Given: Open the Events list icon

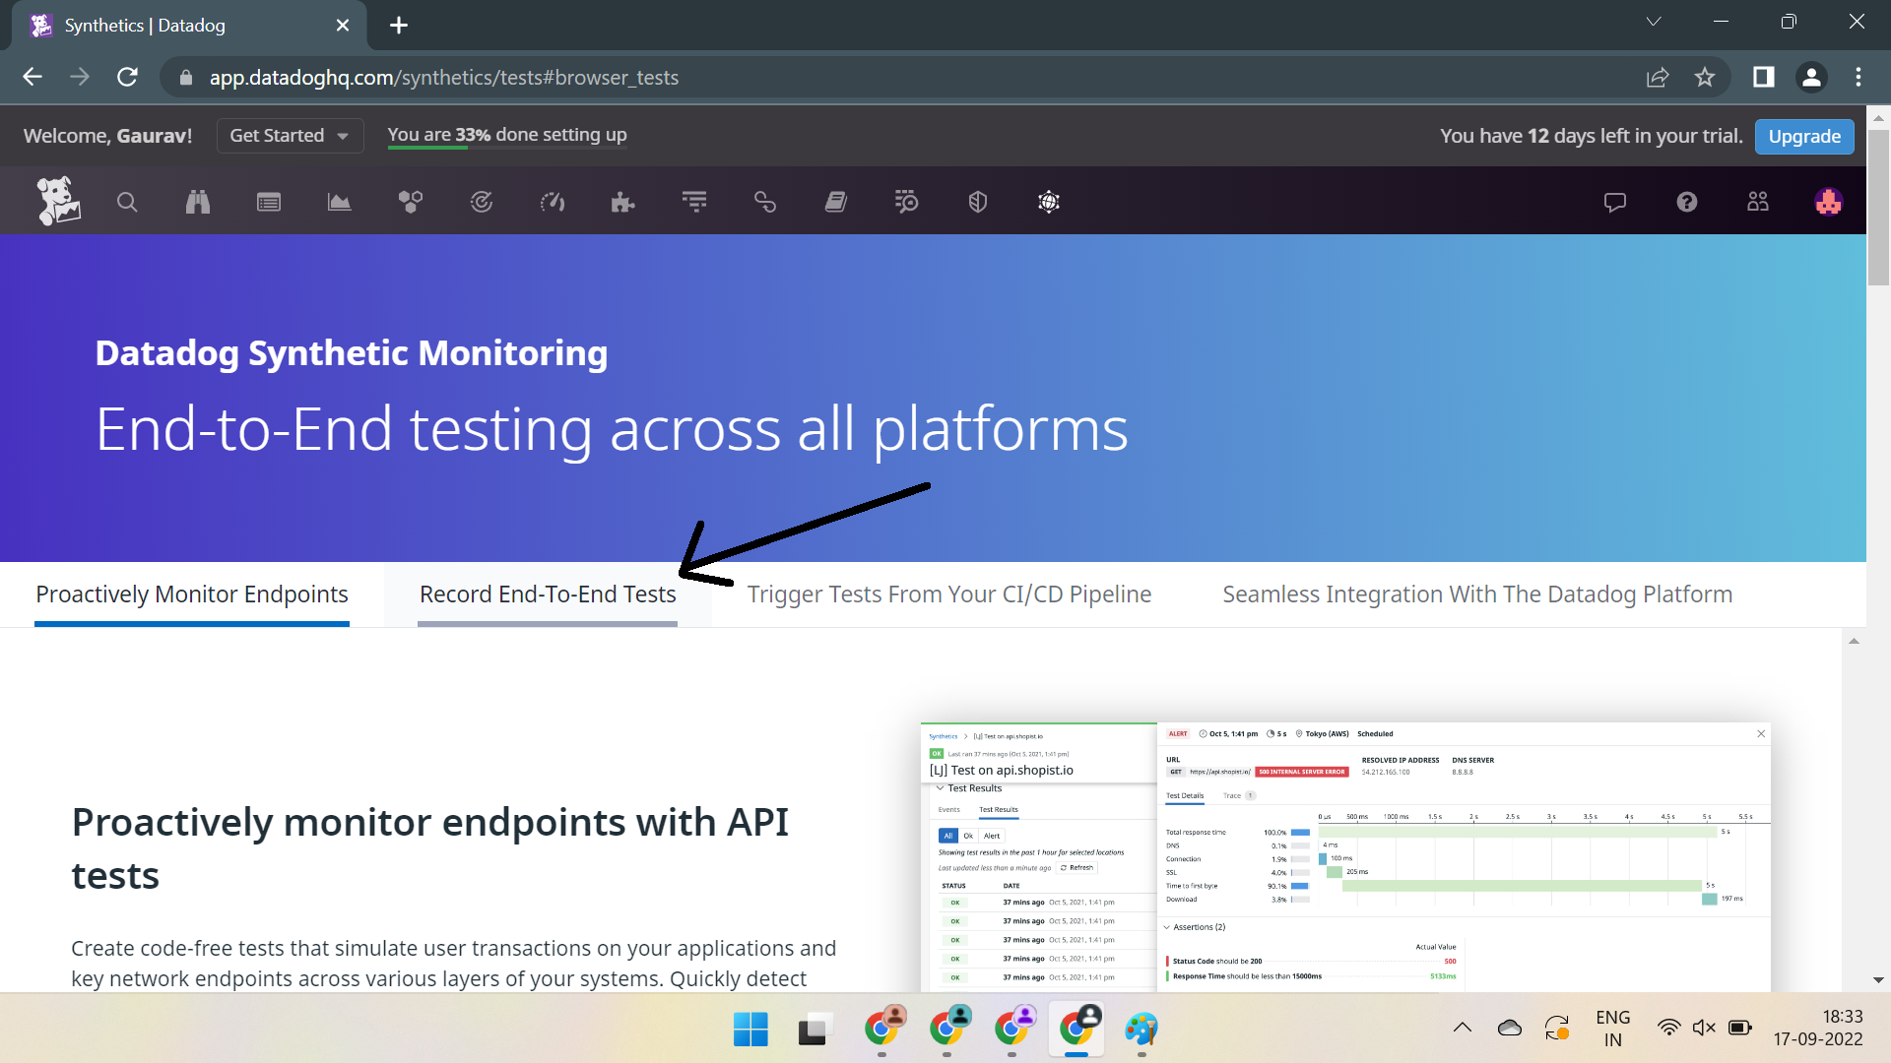Looking at the screenshot, I should click(268, 202).
